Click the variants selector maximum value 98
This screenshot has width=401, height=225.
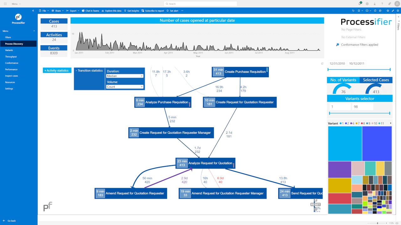coord(362,107)
